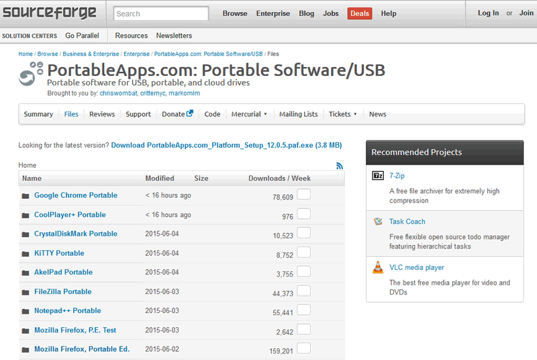Click folder icon beside AkelPad Portable
Image resolution: width=537 pixels, height=360 pixels.
[26, 273]
